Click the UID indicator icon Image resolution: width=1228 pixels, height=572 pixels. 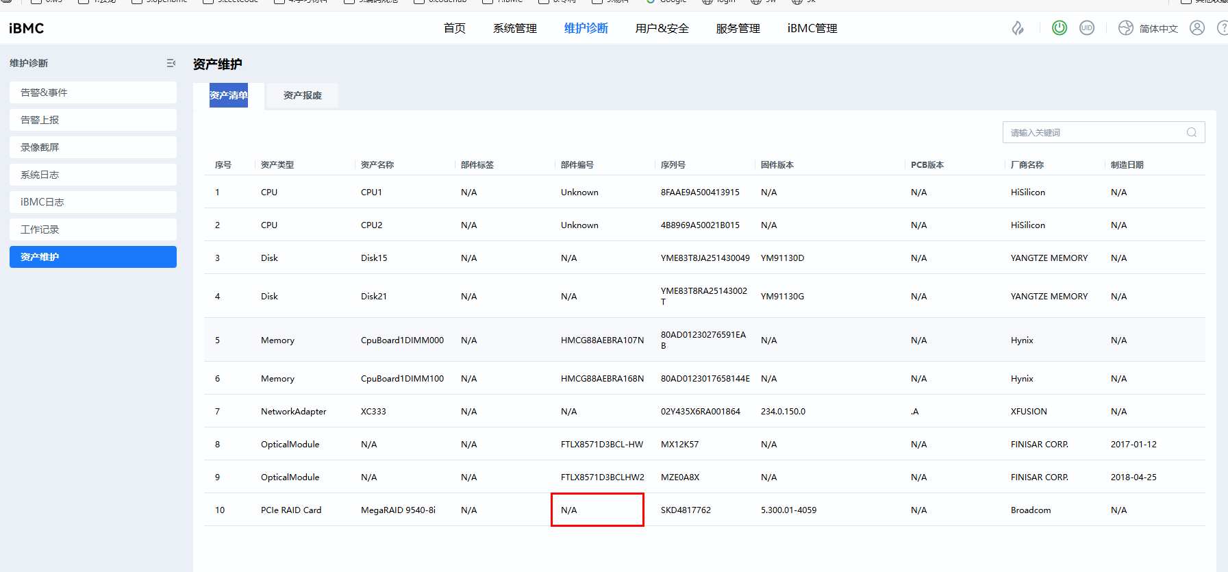(1086, 28)
